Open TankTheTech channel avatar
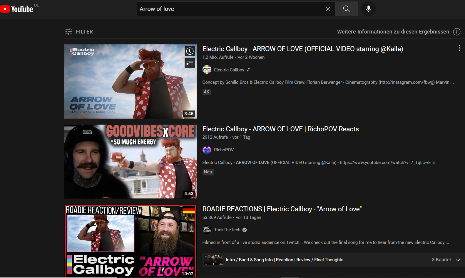Image resolution: width=465 pixels, height=278 pixels. pos(207,230)
